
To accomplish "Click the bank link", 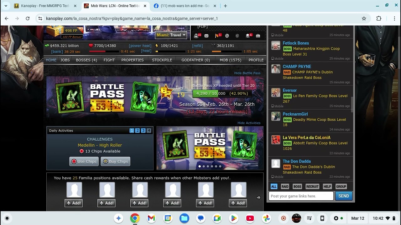I will (57, 52).
